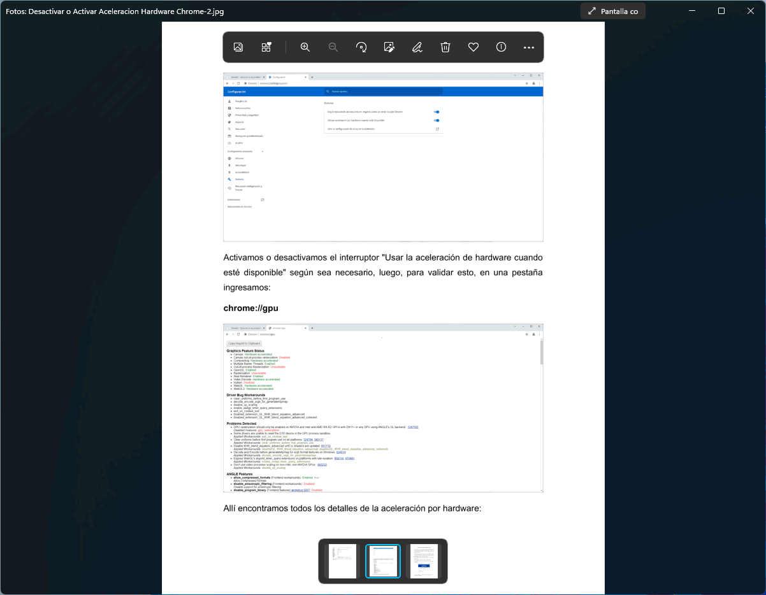Image resolution: width=766 pixels, height=595 pixels.
Task: Delete the photo with the trash icon
Action: tap(445, 47)
